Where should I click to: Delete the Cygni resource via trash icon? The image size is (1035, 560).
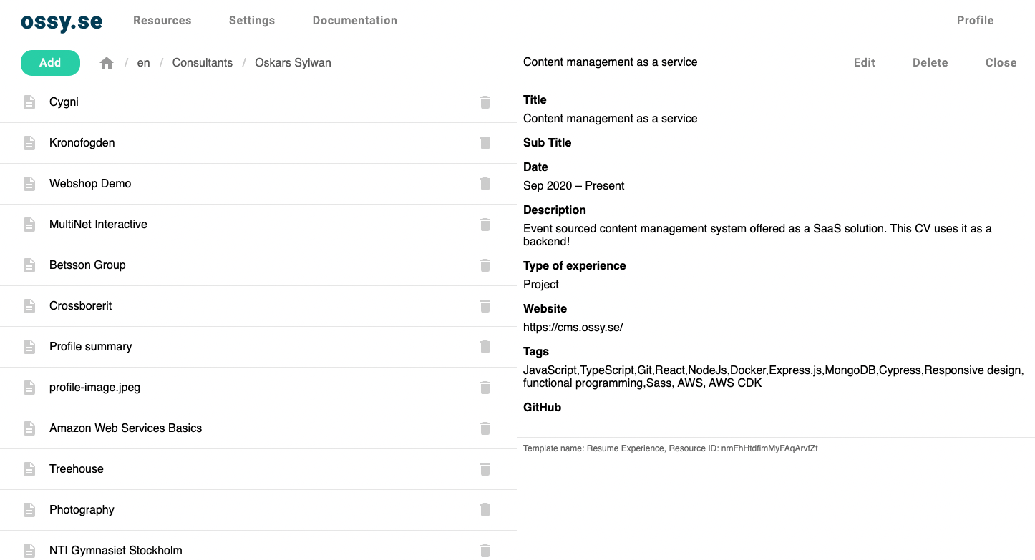[x=485, y=102]
